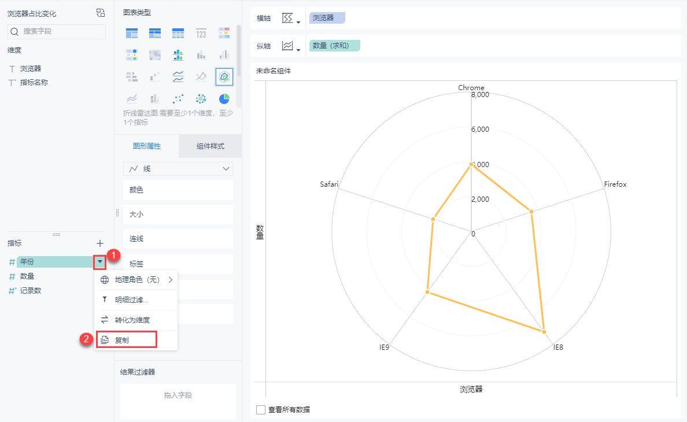The image size is (687, 422).
Task: Expand the 地理角色 (无) submenu
Action: click(136, 280)
